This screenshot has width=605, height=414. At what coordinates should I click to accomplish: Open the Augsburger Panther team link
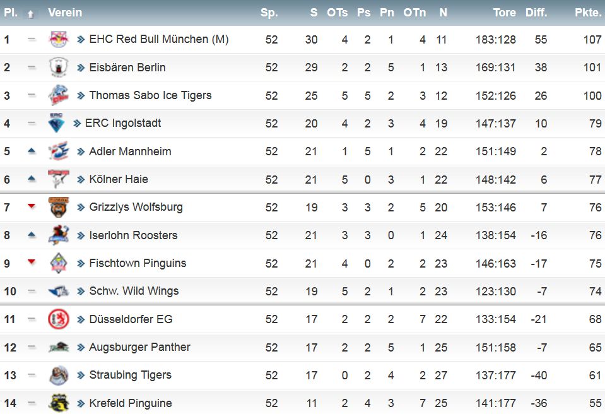click(139, 347)
